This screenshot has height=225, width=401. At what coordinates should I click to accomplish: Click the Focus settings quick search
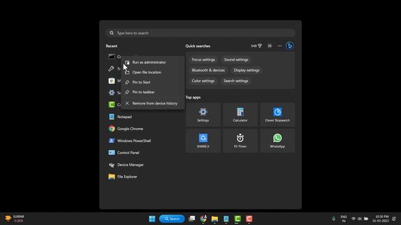click(203, 59)
